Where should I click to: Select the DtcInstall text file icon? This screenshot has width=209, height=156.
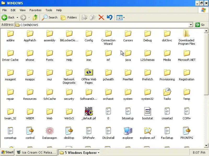pos(108,131)
